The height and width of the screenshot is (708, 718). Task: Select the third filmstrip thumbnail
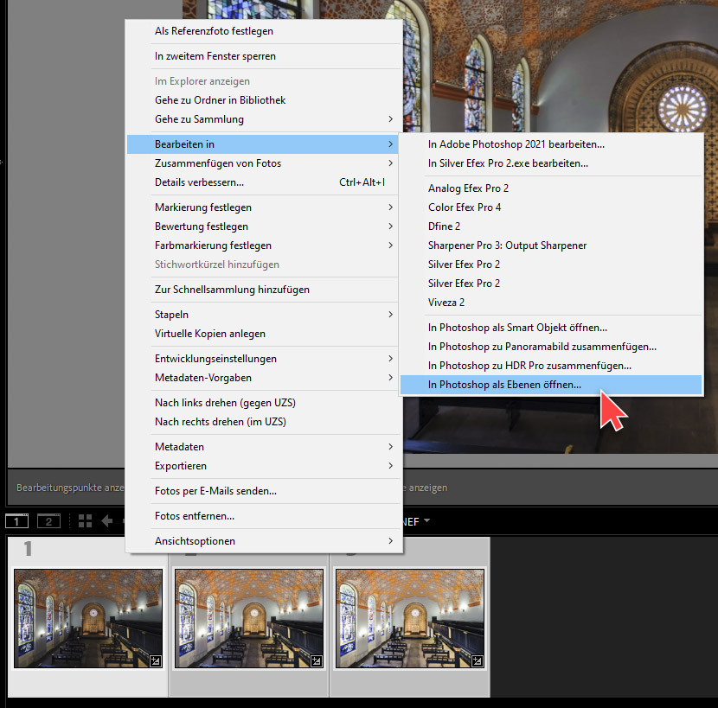(409, 618)
